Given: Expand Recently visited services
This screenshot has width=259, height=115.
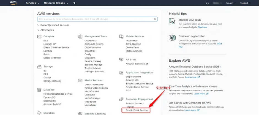Looking at the screenshot, I should (x=53, y=25).
